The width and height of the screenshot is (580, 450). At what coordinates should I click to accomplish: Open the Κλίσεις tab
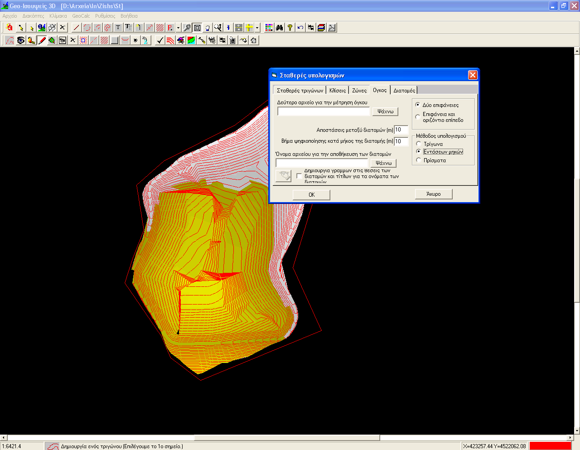pyautogui.click(x=338, y=90)
